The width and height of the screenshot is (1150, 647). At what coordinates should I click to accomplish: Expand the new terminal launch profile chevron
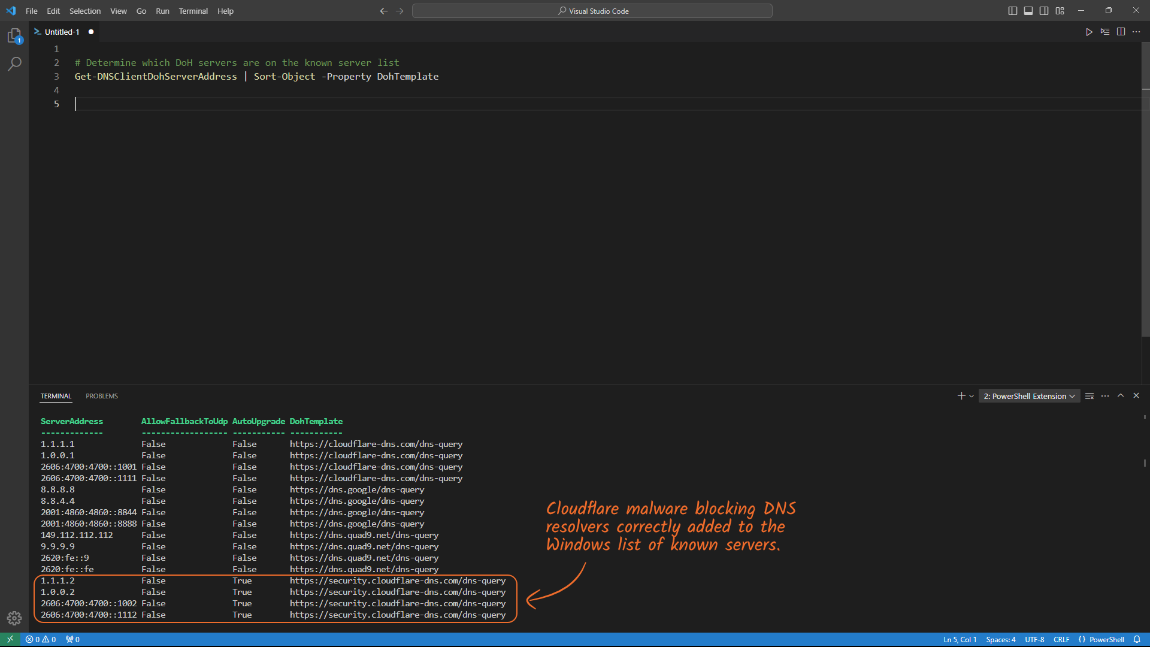coord(972,396)
